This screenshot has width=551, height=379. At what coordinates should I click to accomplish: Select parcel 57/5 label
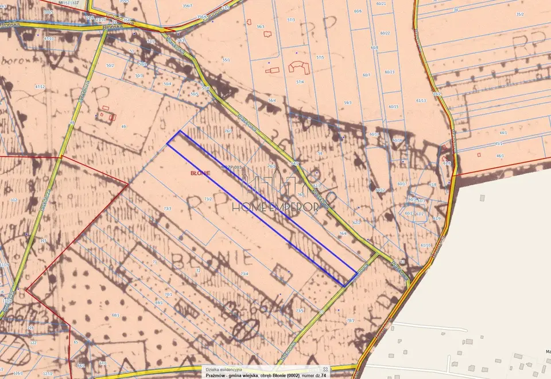tap(320, 57)
